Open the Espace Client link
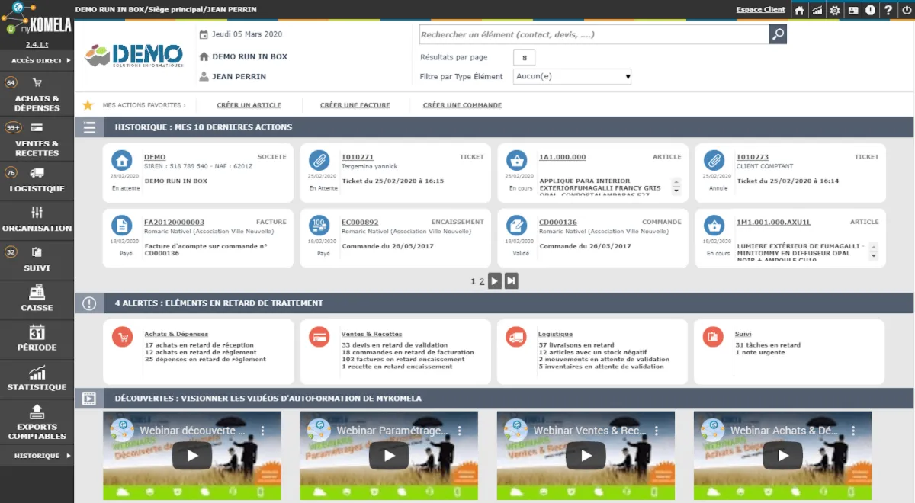915x503 pixels. 760,10
